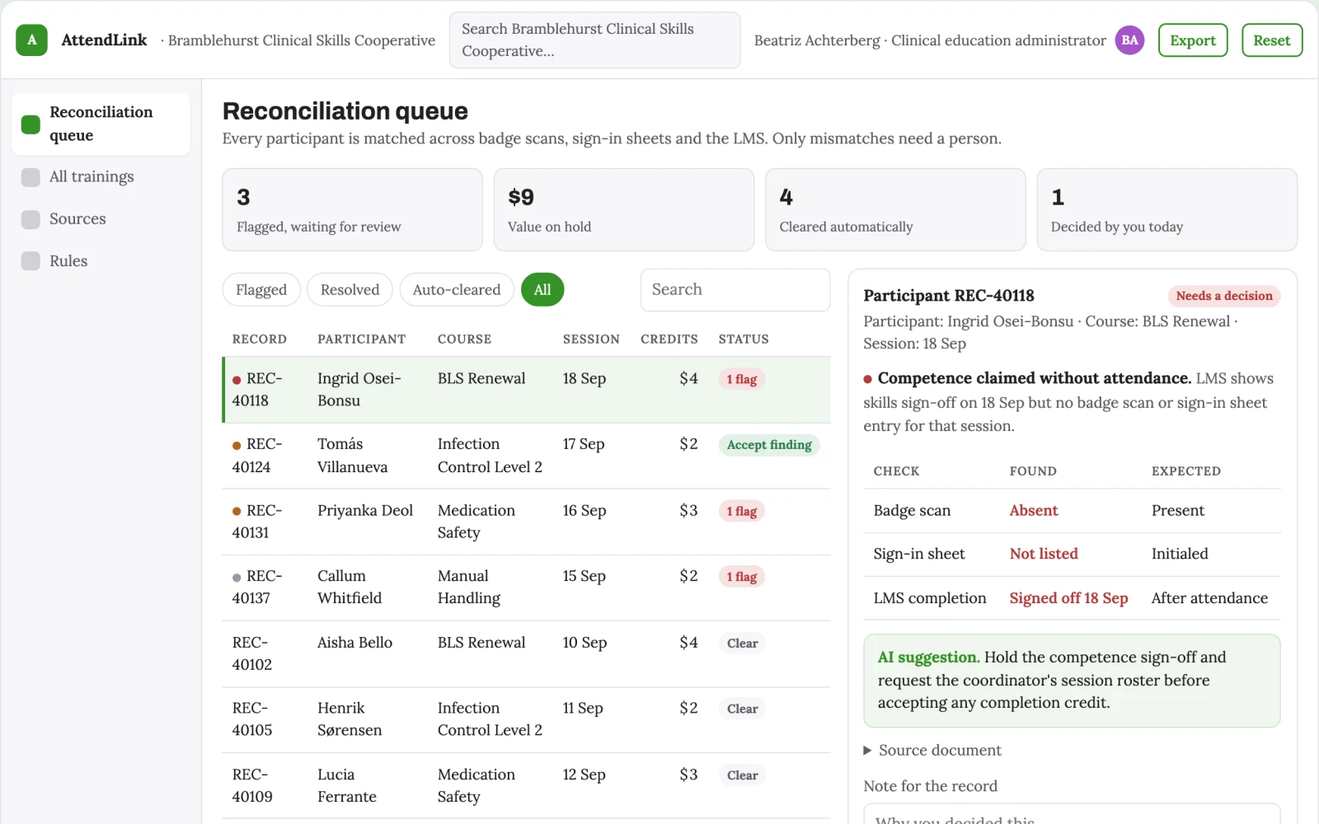This screenshot has width=1319, height=824.
Task: Click the Sources sidebar icon
Action: (31, 219)
